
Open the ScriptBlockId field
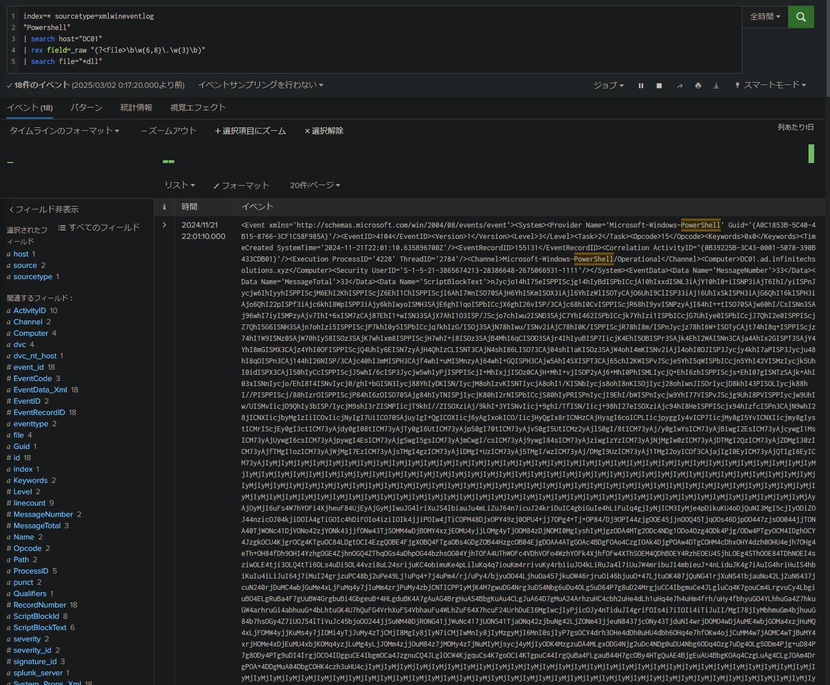pyautogui.click(x=37, y=616)
